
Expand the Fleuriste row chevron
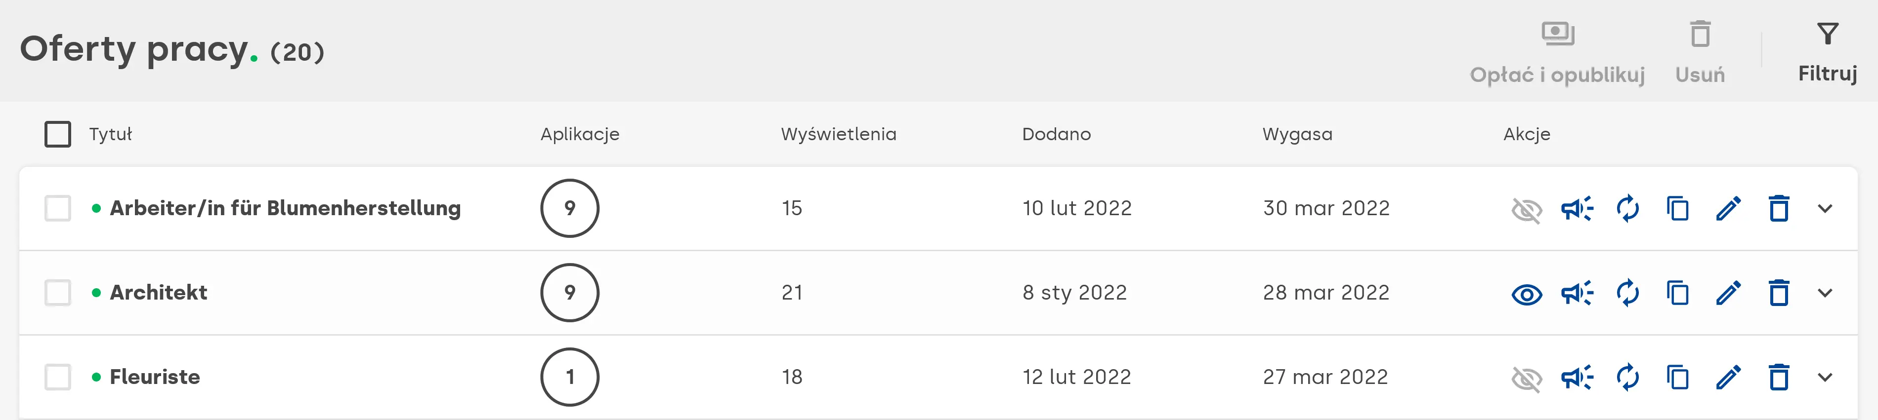pyautogui.click(x=1825, y=377)
